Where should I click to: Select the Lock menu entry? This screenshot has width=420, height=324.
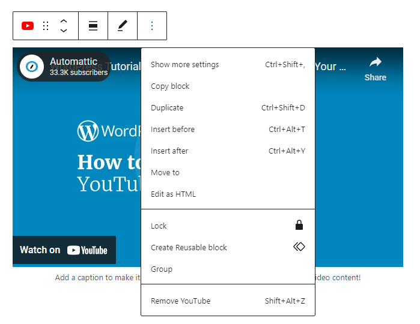pos(228,226)
